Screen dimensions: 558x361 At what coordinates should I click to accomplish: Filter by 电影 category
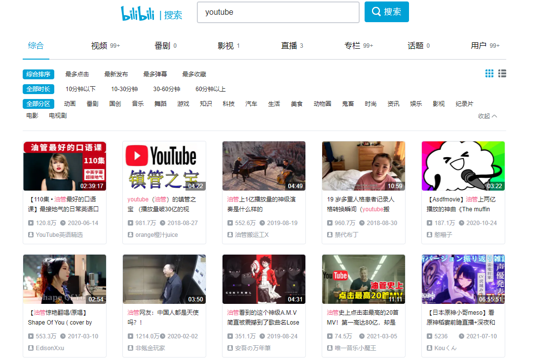point(32,115)
